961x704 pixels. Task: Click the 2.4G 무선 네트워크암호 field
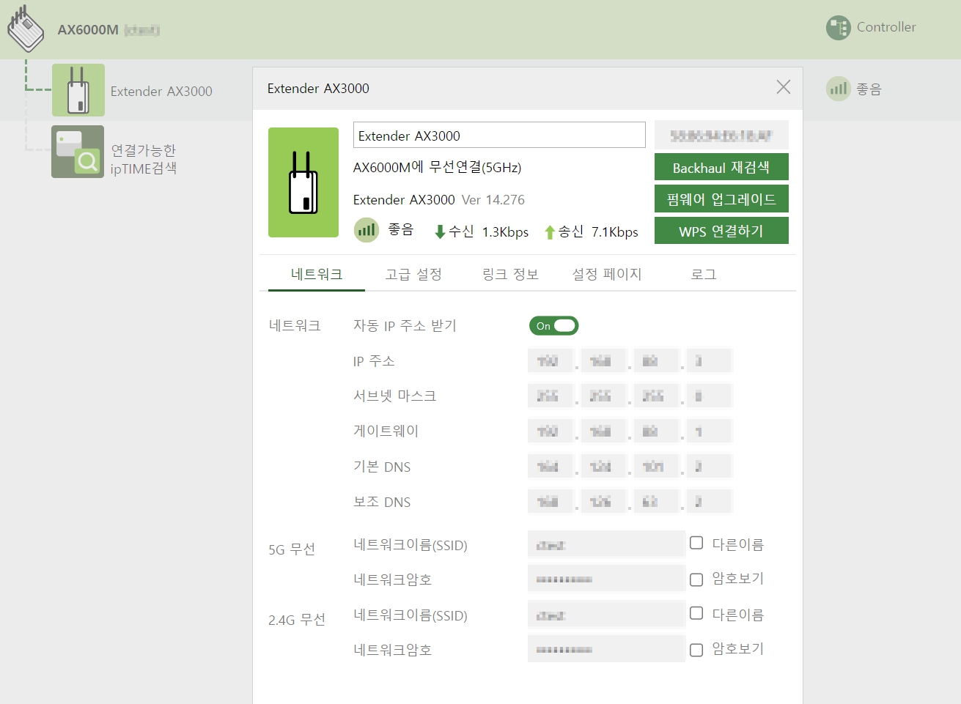click(606, 649)
